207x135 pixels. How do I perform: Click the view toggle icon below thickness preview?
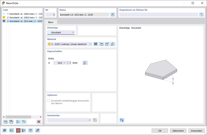coord(122,120)
